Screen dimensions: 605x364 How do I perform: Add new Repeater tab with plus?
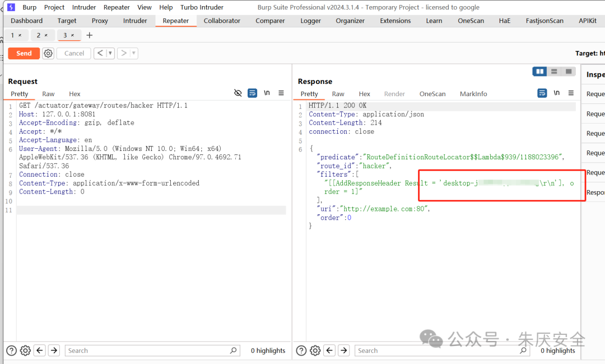[90, 35]
